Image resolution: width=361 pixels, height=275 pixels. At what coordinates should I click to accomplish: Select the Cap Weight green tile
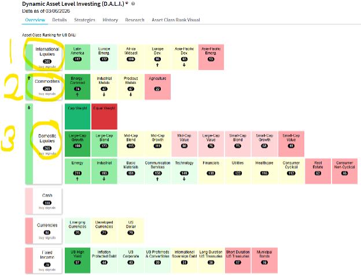click(x=78, y=114)
